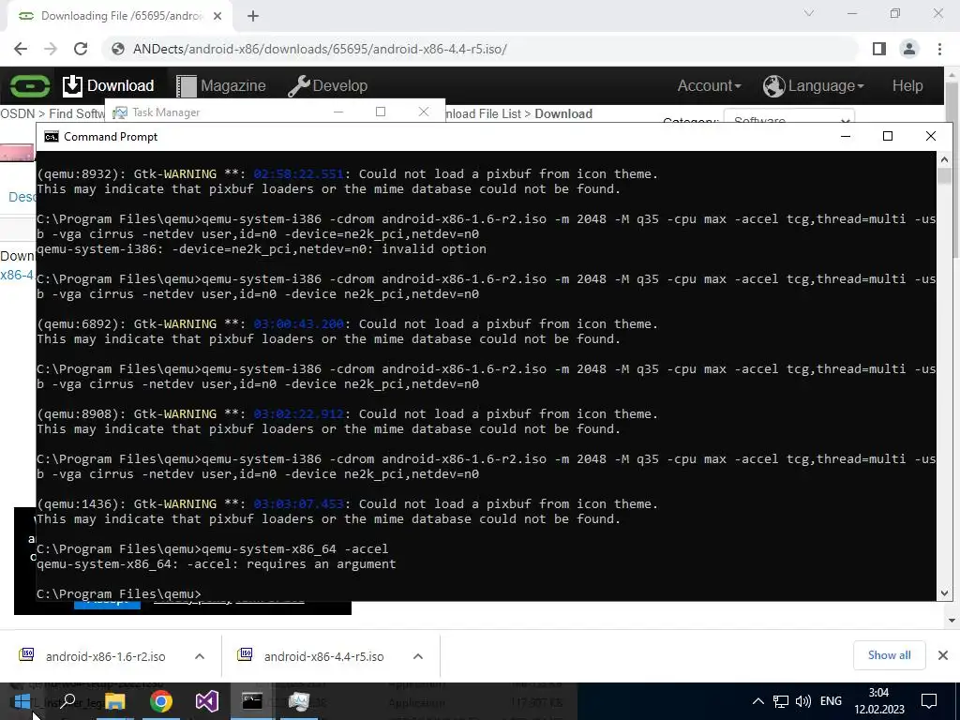The height and width of the screenshot is (720, 960).
Task: Reload the current page
Action: 81,49
